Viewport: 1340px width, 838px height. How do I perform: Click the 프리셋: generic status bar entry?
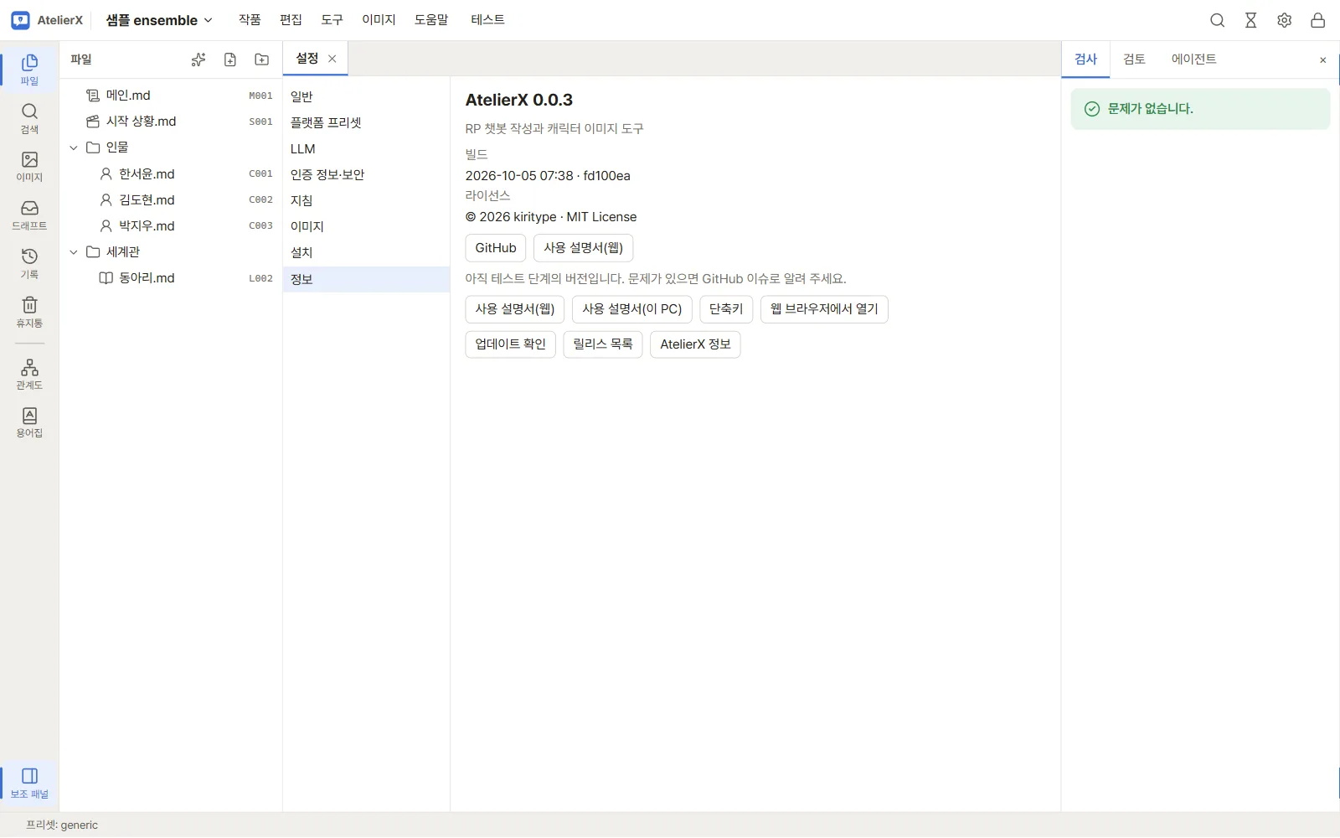pos(62,825)
